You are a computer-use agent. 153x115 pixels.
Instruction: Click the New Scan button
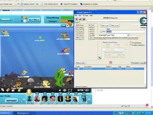tap(105, 25)
